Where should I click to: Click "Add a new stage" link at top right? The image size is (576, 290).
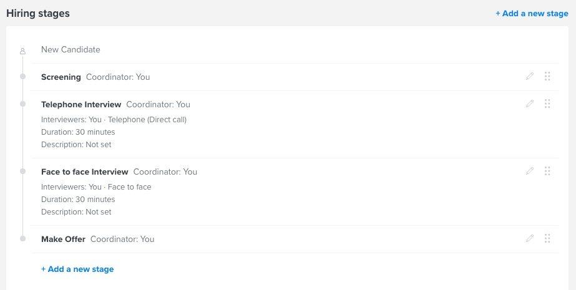tap(532, 14)
